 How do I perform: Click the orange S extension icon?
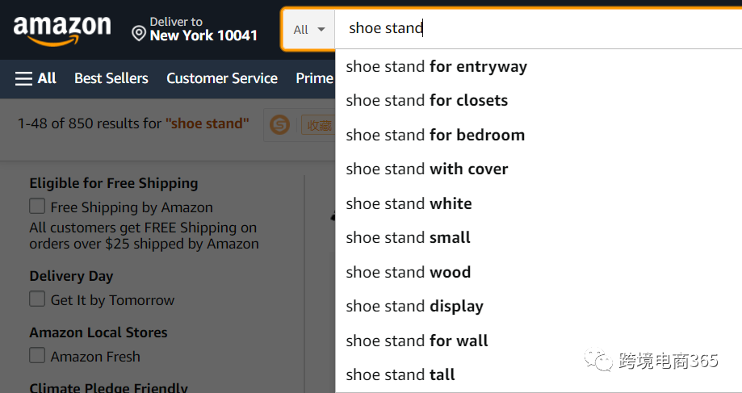pos(279,124)
